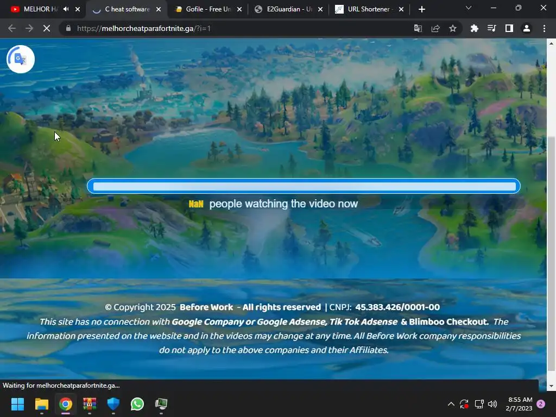Mute the audio icon on the MELHOR tab
The image size is (556, 417).
(x=66, y=9)
